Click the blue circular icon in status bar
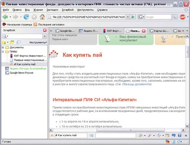The image size is (190, 145). [x=179, y=142]
